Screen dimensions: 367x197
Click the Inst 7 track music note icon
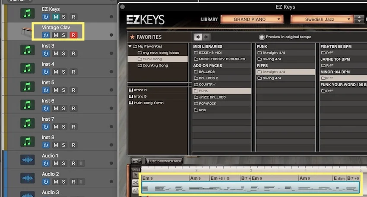(27, 123)
